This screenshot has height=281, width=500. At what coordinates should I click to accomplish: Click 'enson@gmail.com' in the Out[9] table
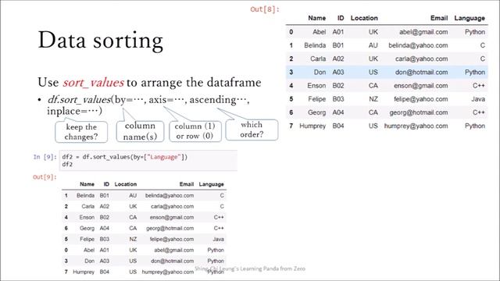(172, 217)
